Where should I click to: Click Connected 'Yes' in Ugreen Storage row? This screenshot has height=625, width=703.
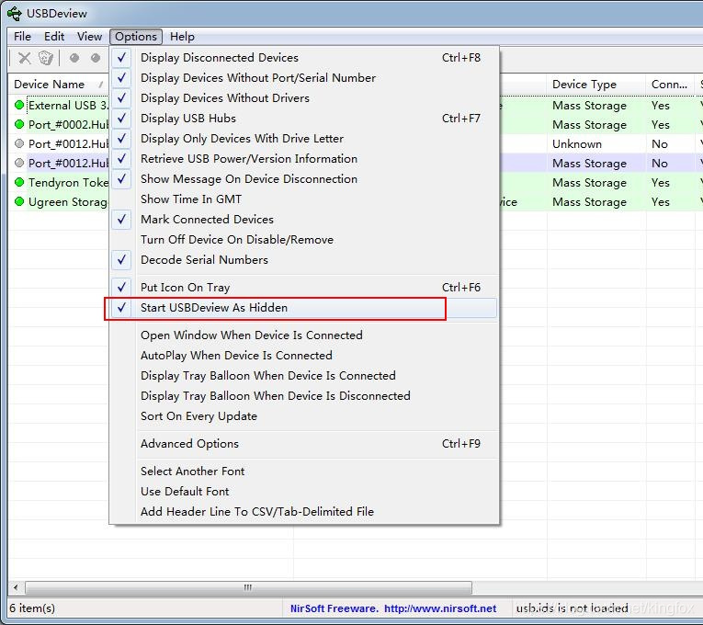coord(661,202)
